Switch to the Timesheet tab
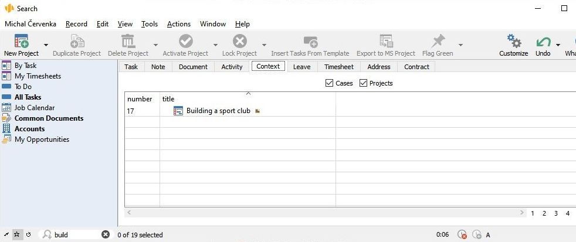Screen dimensions: 576x242 tap(338, 67)
